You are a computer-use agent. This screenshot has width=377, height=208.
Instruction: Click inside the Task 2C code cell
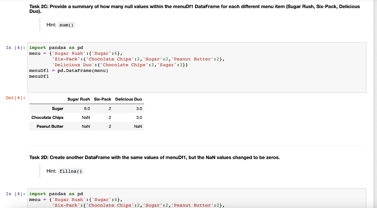pos(197,68)
